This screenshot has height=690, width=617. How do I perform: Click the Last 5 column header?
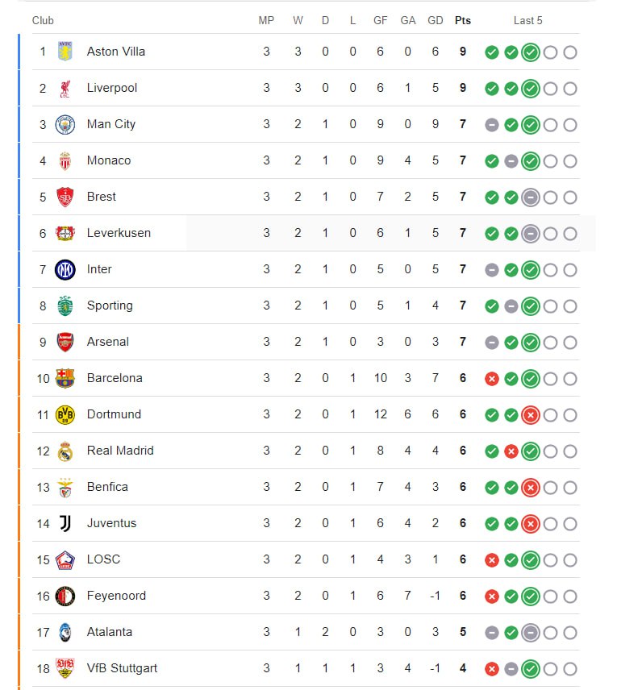coord(527,21)
